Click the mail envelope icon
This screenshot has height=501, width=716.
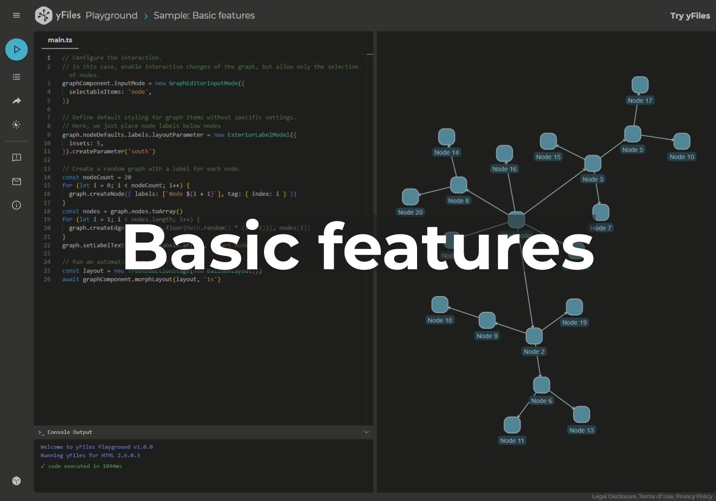(17, 182)
